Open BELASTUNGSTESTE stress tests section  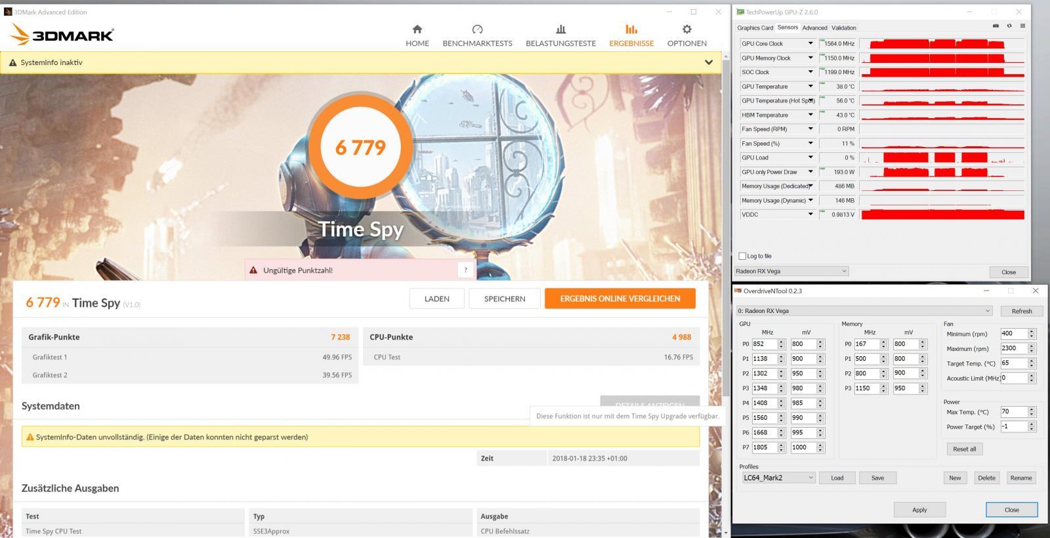pos(560,35)
